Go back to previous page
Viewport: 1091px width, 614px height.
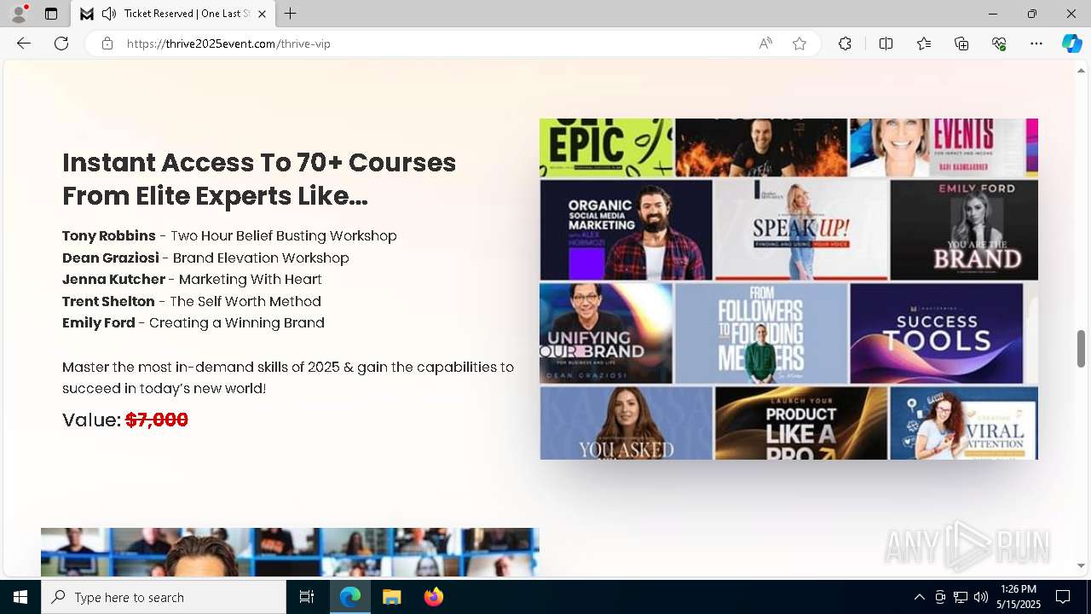click(24, 43)
